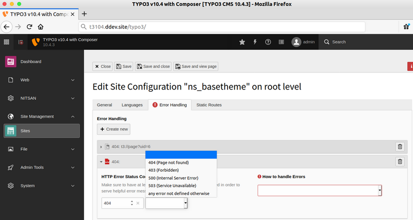Click the Save and close button
The width and height of the screenshot is (413, 220).
click(153, 67)
